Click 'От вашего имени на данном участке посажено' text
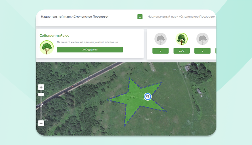The width and height of the screenshot is (252, 145). tap(87, 42)
